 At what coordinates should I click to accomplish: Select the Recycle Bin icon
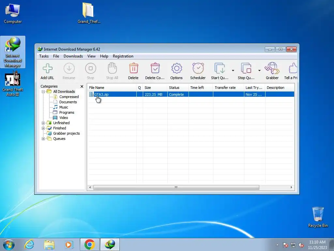[x=318, y=217]
